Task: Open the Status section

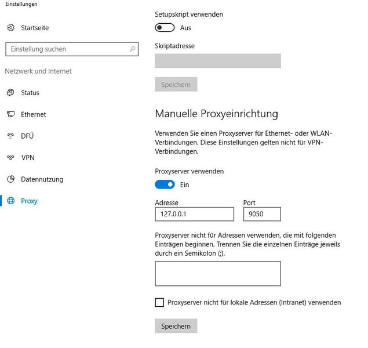Action: pyautogui.click(x=30, y=93)
